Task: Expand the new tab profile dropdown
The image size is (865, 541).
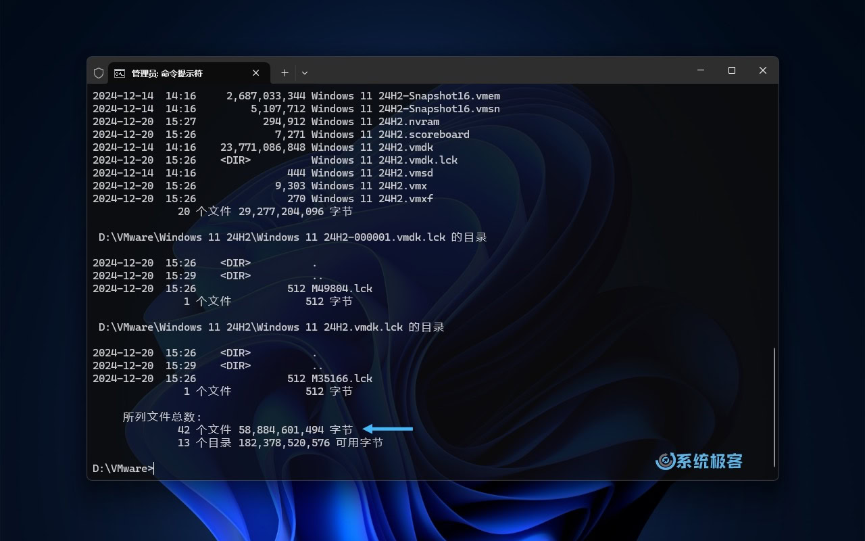Action: point(305,73)
